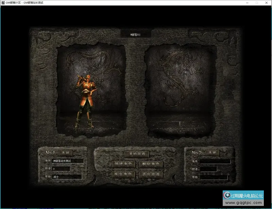
Task: Click the 创建角色 create character button
Action: [x=123, y=164]
